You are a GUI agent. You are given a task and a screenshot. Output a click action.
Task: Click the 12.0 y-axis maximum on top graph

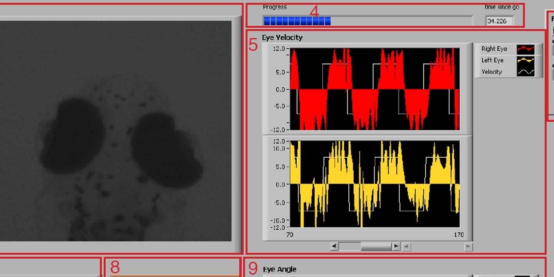[x=278, y=49]
